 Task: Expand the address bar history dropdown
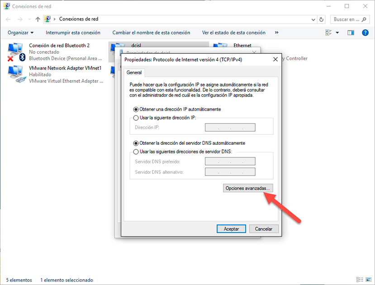(x=313, y=19)
